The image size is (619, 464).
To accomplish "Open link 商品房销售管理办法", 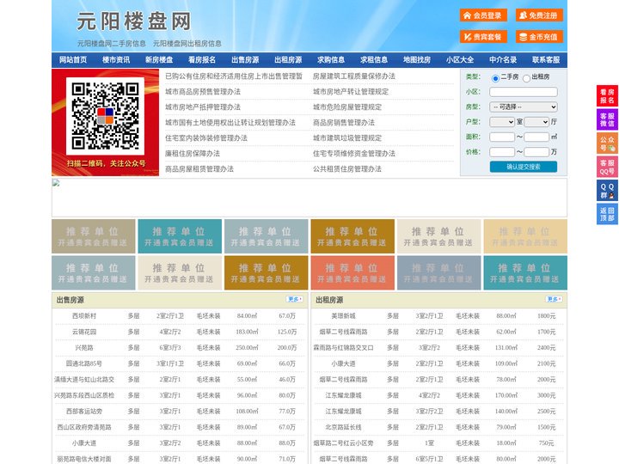I will coord(343,122).
